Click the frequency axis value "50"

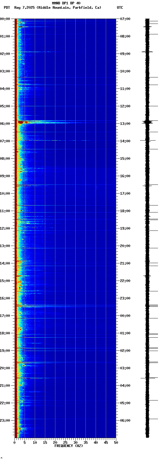pos(116,443)
